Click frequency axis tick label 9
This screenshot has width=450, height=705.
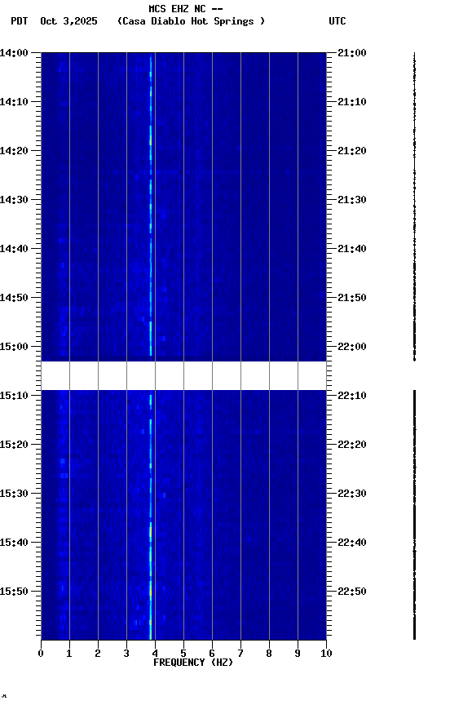[x=298, y=654]
